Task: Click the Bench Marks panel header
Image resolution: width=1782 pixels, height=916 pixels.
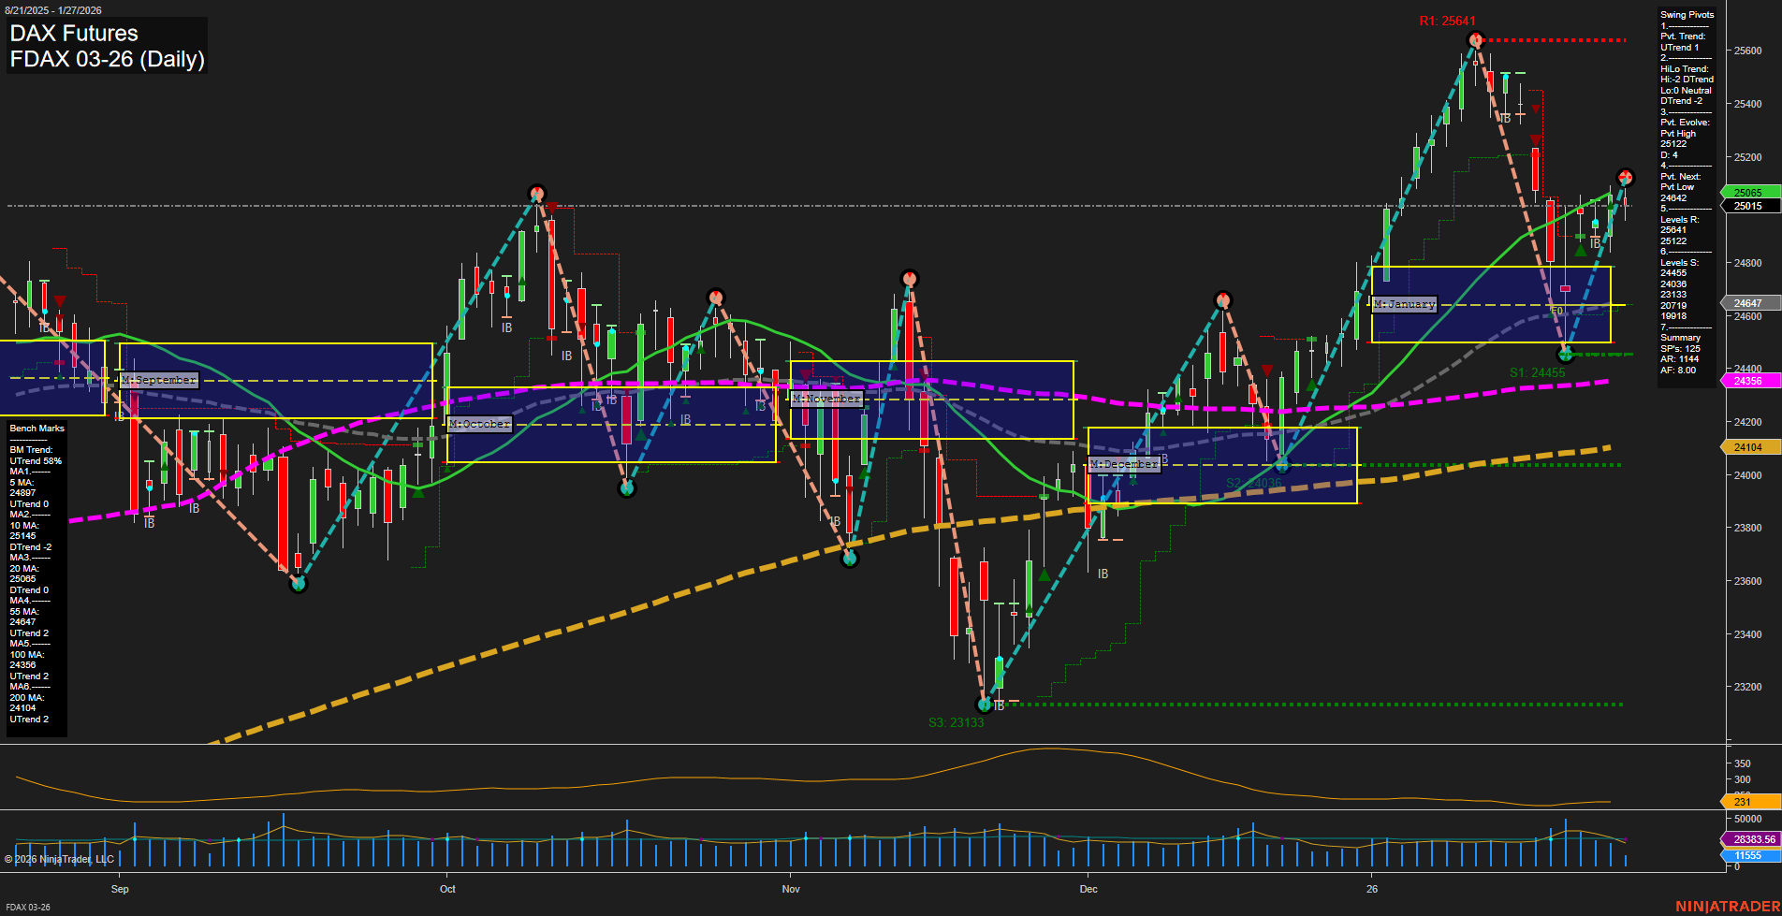Action: point(36,428)
